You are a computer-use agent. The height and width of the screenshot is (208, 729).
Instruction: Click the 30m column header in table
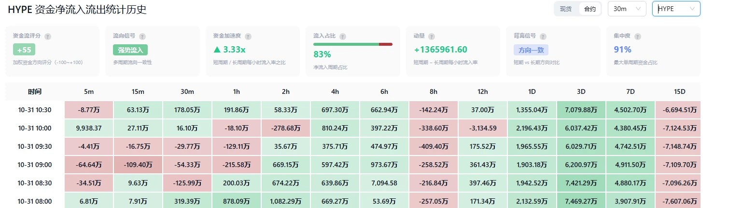tap(187, 91)
